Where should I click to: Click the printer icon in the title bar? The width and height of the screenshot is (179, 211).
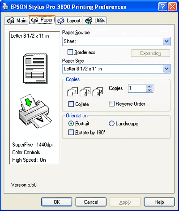click(x=5, y=6)
